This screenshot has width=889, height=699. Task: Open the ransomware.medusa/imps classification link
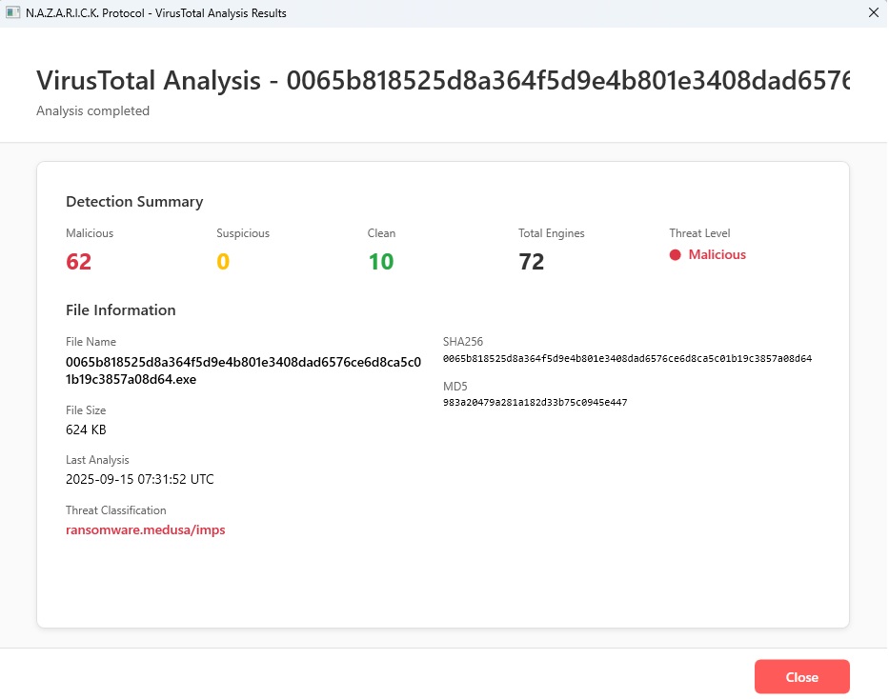pos(145,529)
